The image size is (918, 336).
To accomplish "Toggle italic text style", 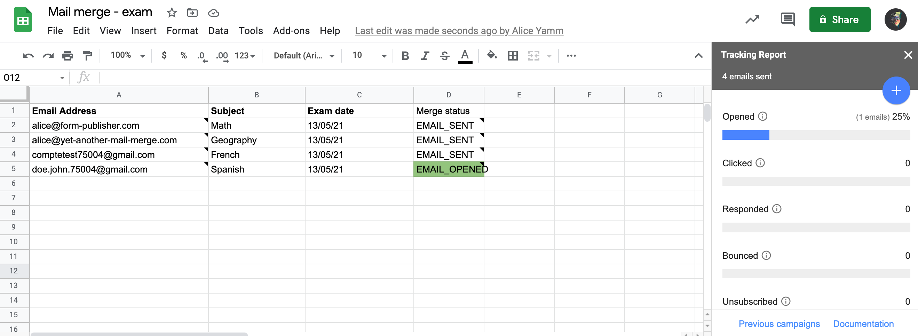I will point(425,56).
